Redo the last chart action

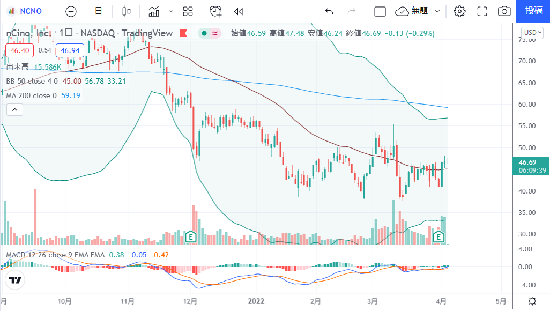tap(352, 12)
